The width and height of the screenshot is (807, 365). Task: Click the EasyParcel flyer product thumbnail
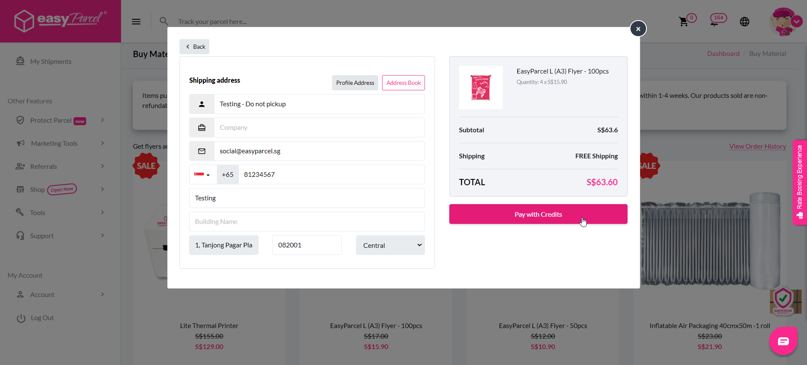(481, 87)
